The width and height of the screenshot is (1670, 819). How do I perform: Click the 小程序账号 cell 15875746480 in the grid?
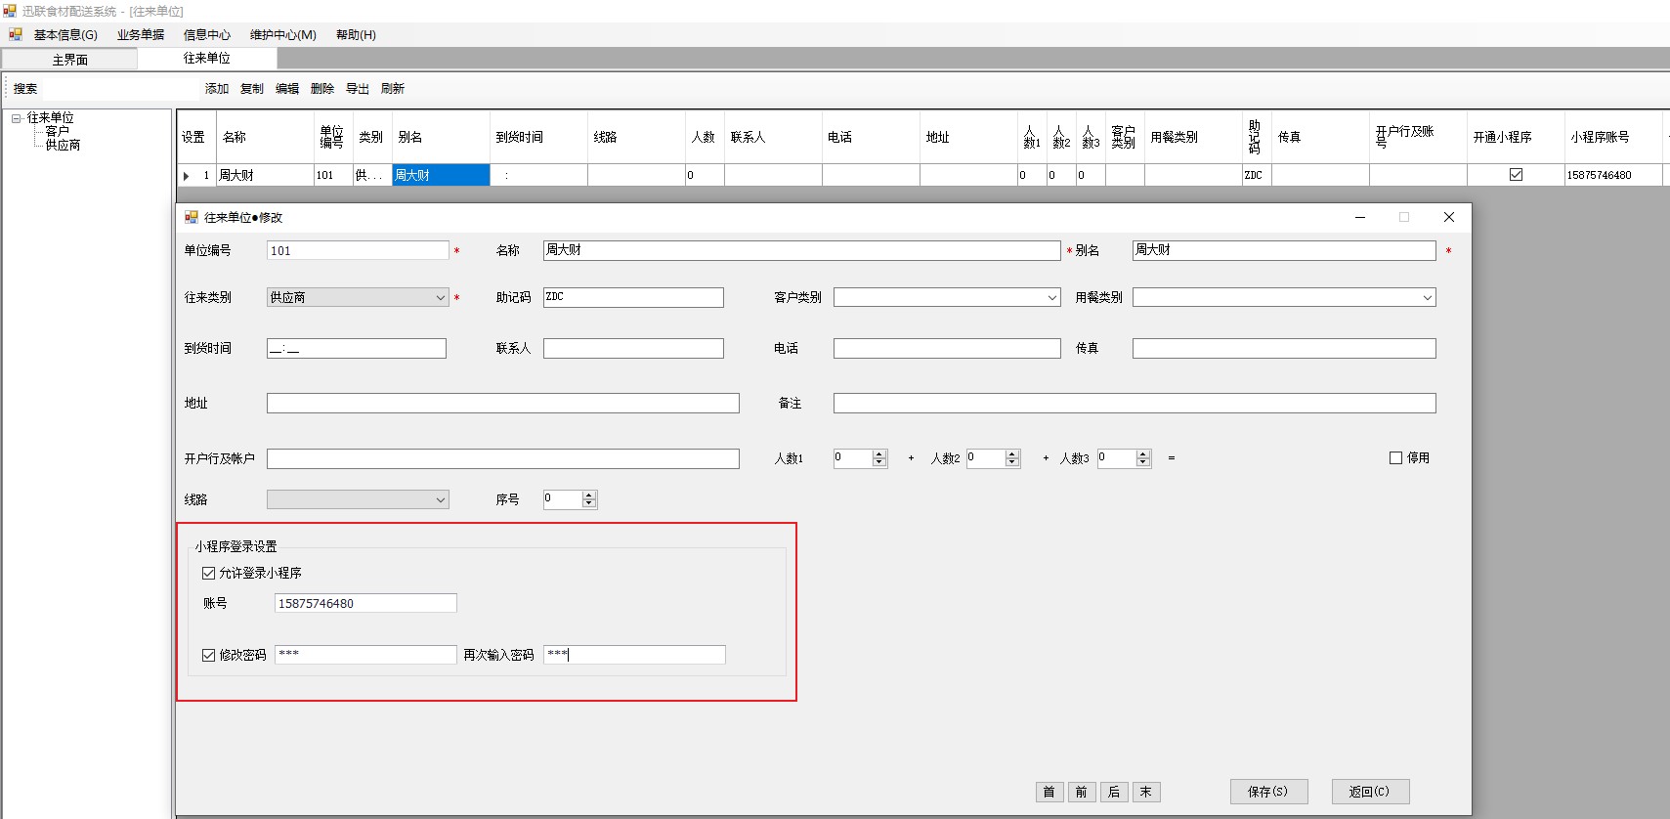(1613, 175)
